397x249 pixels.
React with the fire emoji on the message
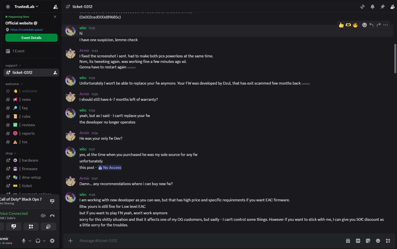355,25
